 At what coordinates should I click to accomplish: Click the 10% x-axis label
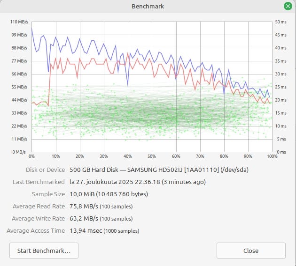(x=56, y=156)
